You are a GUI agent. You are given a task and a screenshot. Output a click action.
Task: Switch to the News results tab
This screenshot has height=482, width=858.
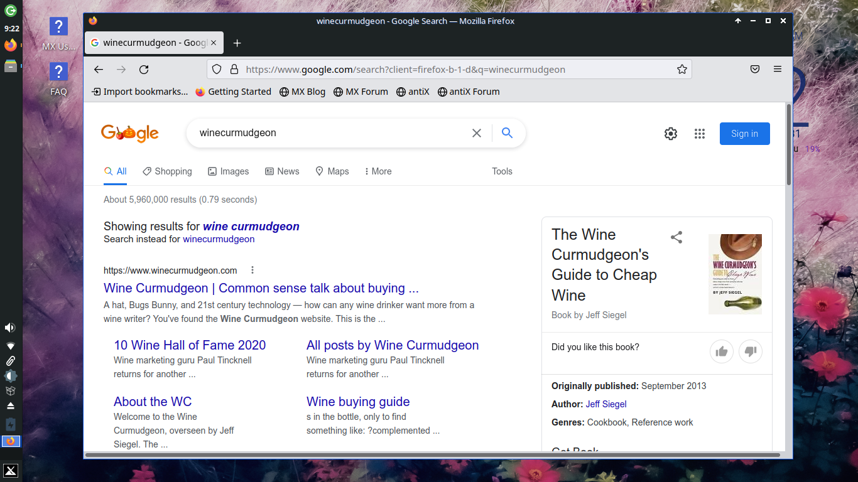pyautogui.click(x=282, y=171)
